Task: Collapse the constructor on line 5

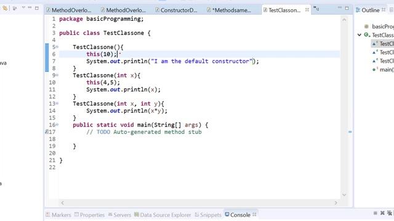Action: (x=57, y=47)
